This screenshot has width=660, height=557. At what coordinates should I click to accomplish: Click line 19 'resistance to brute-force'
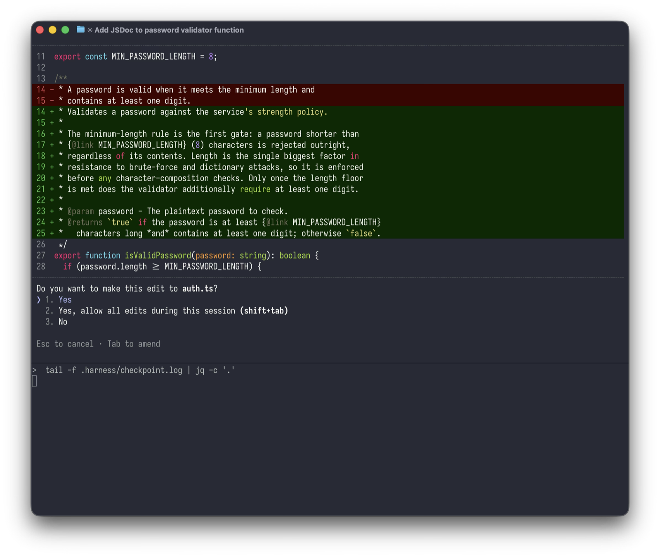click(x=328, y=167)
